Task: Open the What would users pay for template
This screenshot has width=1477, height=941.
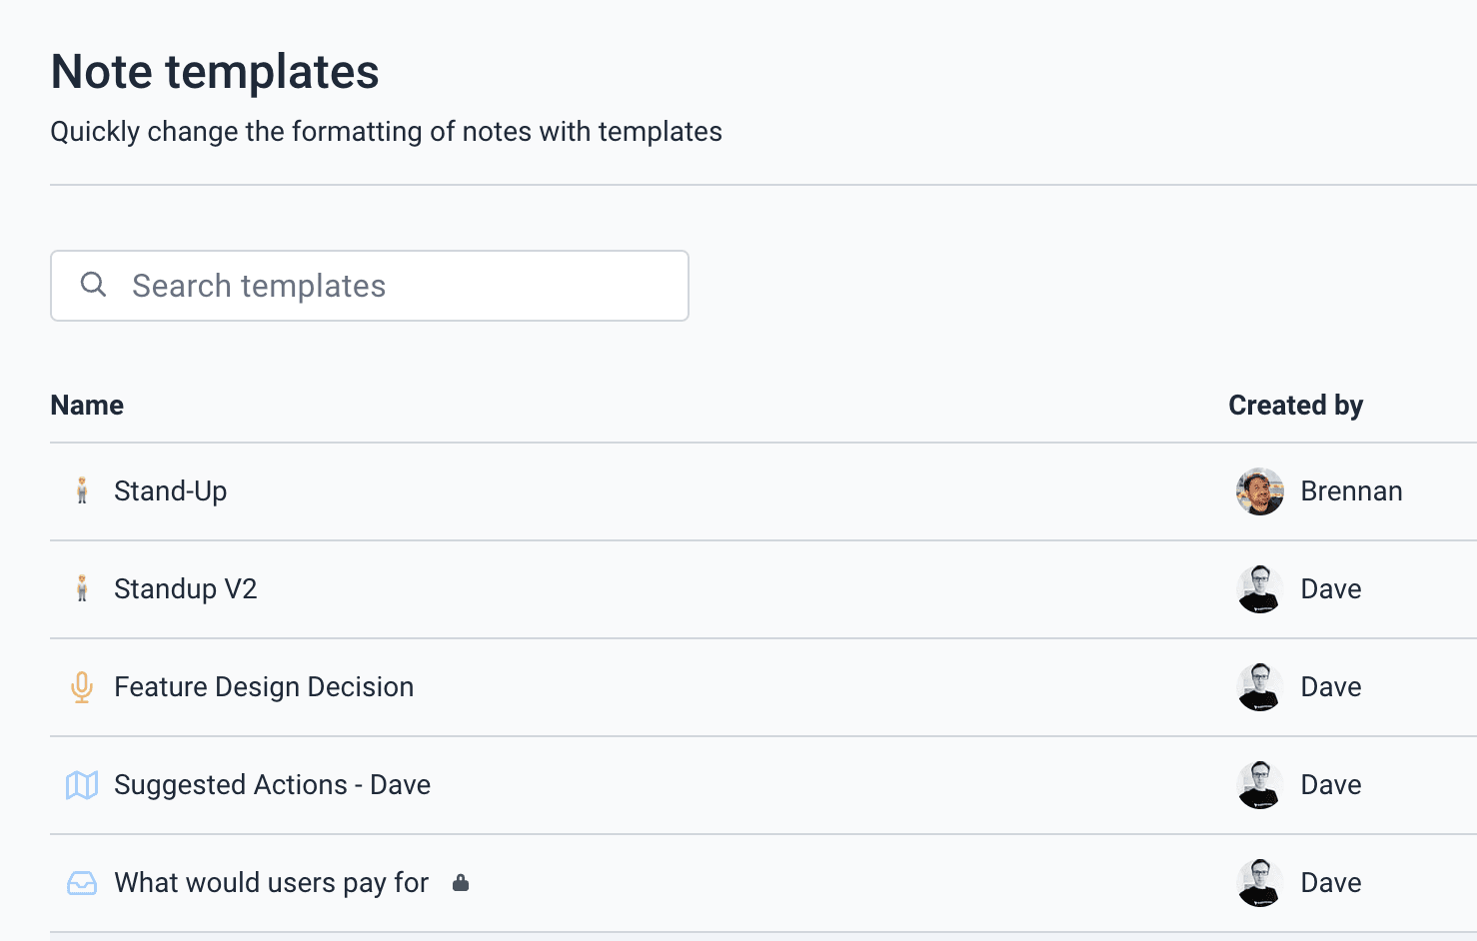Action: [x=271, y=883]
